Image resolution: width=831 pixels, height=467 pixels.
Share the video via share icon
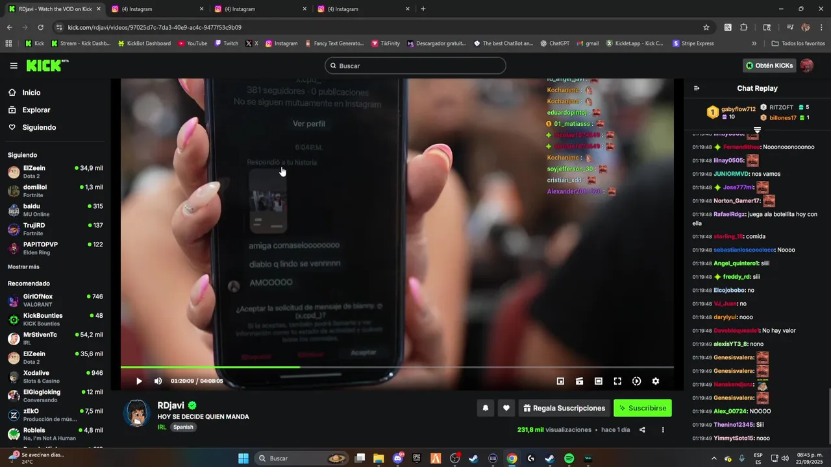coord(642,430)
